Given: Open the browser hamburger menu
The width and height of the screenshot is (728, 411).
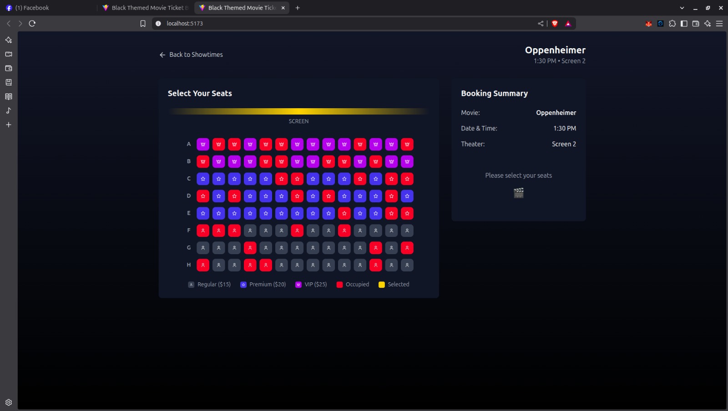Looking at the screenshot, I should click(719, 24).
